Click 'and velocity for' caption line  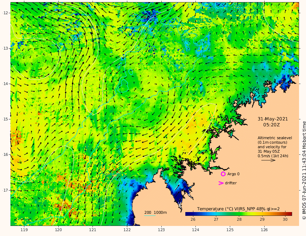[x=272, y=147]
